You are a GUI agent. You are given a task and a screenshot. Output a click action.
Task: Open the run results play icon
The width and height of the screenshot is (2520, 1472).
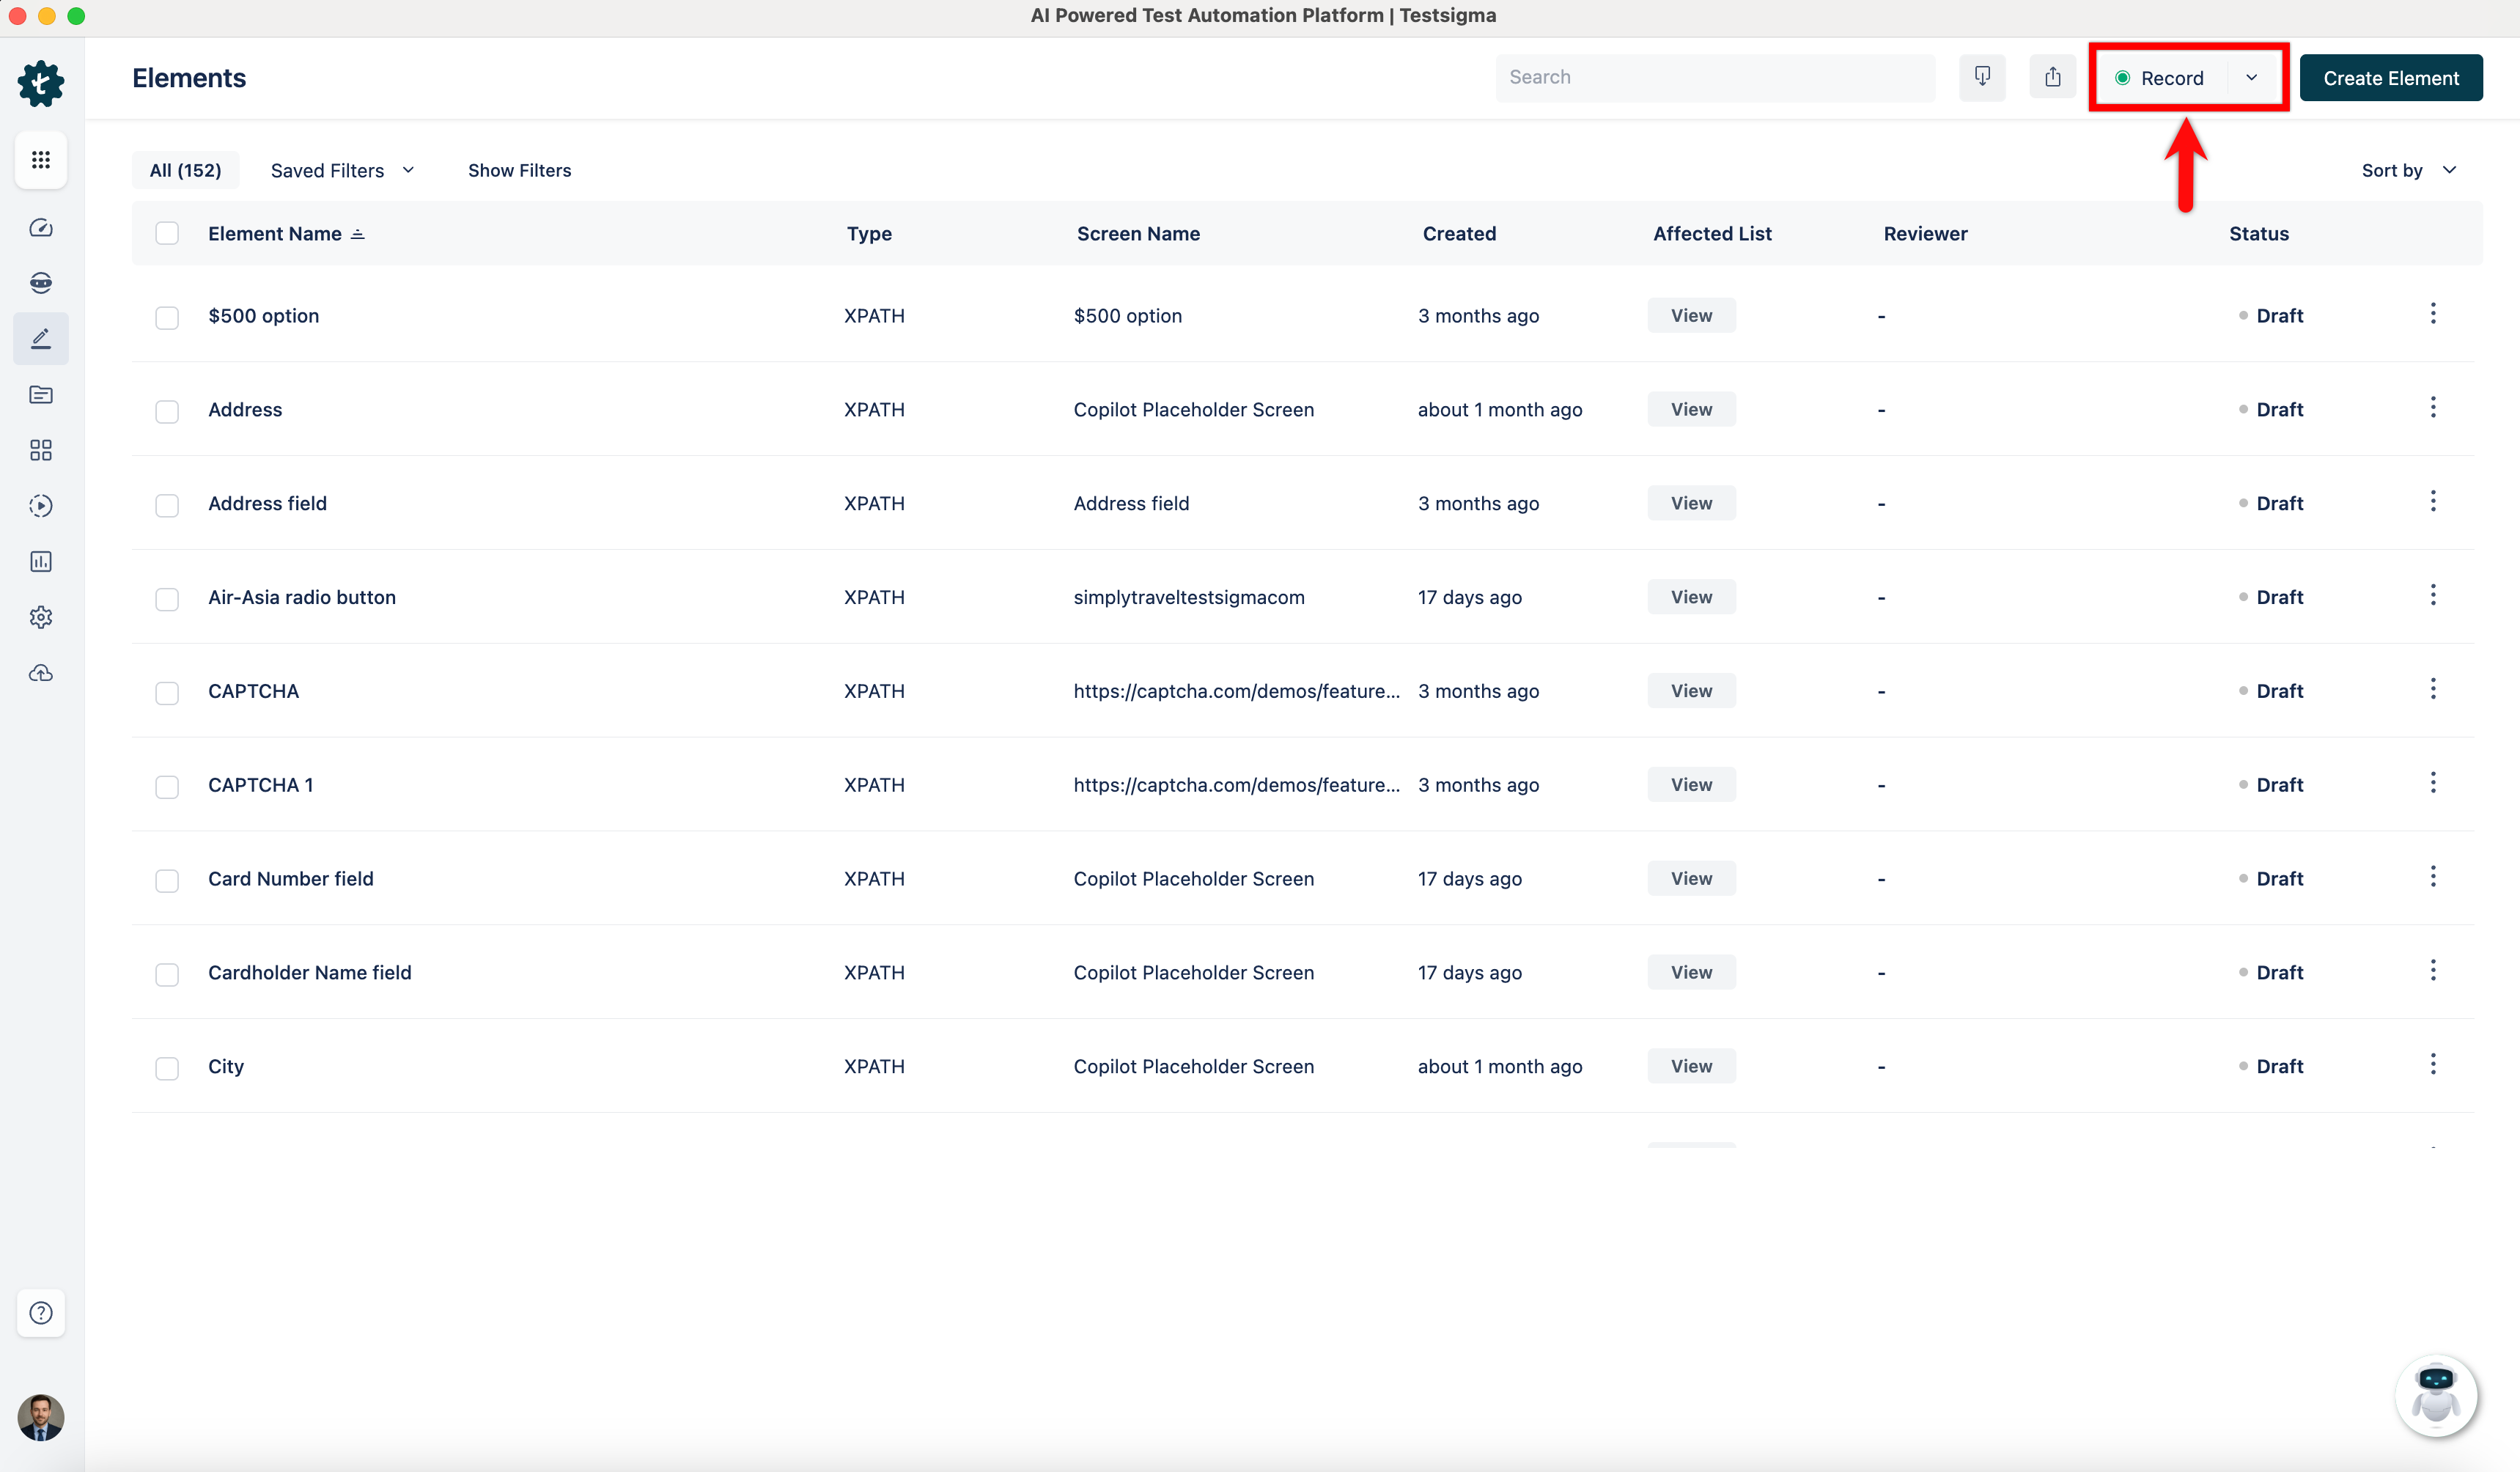[41, 506]
